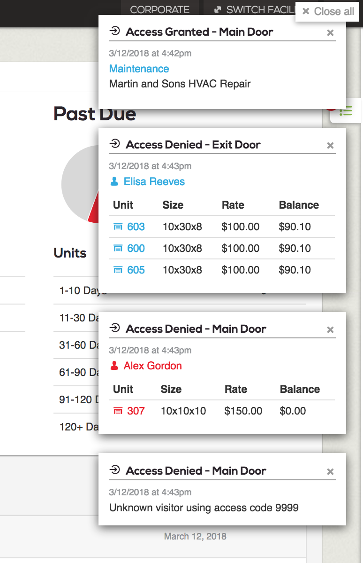Image resolution: width=363 pixels, height=563 pixels.
Task: Select the CORPORATE menu item
Action: pyautogui.click(x=159, y=9)
